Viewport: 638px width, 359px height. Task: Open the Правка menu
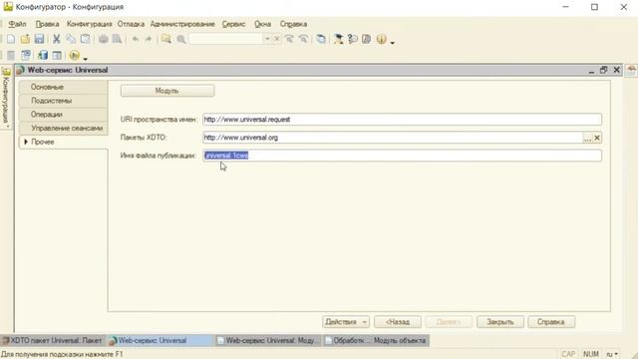(47, 24)
